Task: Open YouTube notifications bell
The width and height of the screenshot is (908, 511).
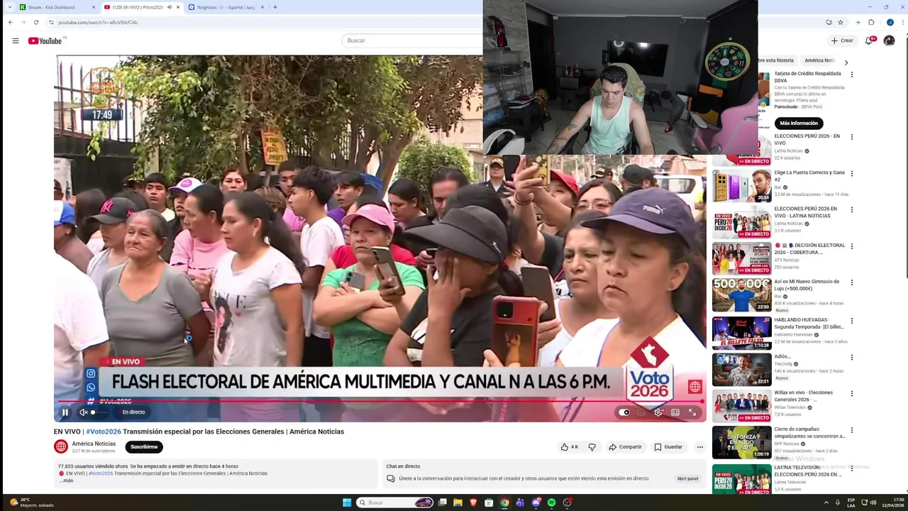Action: tap(869, 40)
